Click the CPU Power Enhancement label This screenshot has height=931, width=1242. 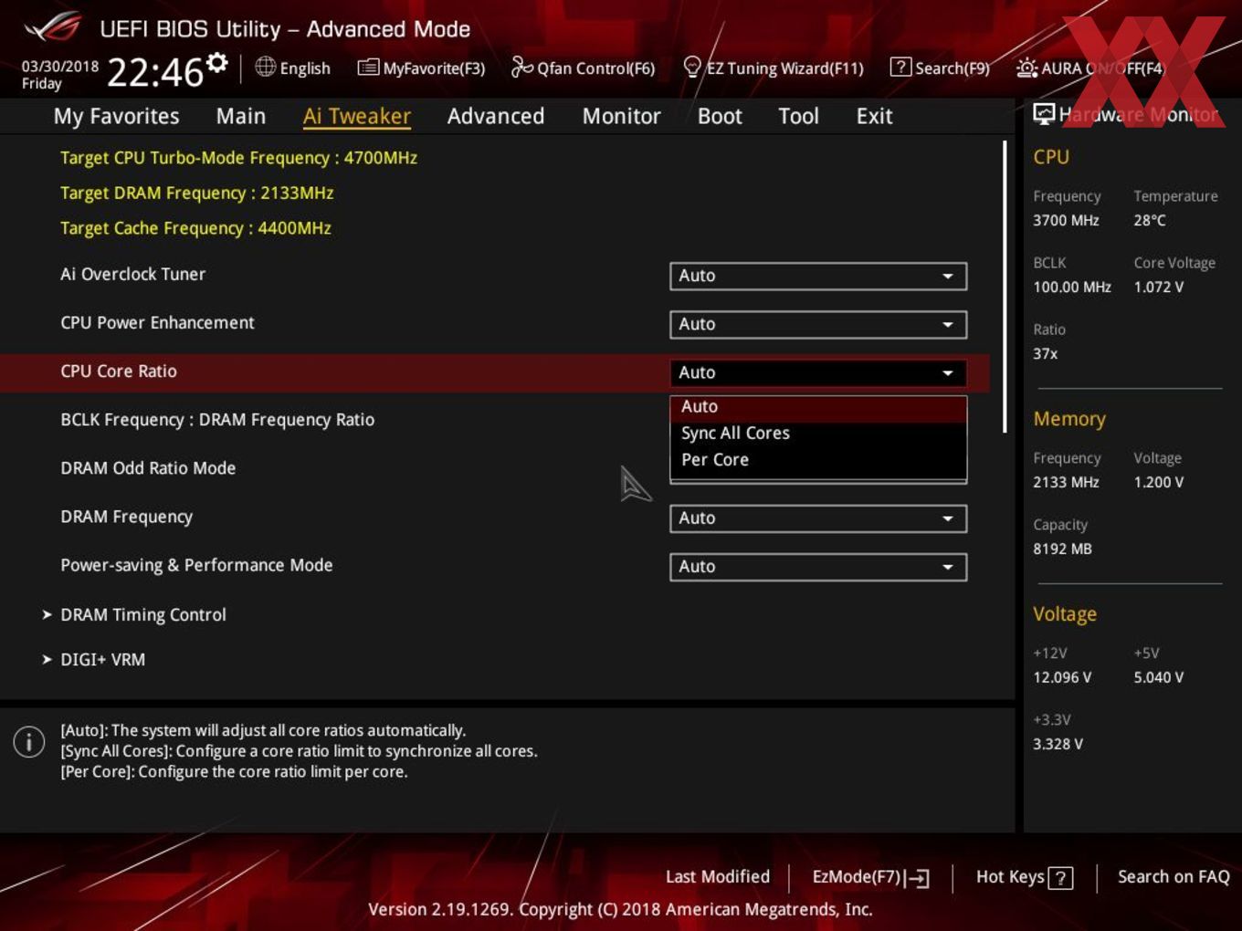(x=157, y=322)
